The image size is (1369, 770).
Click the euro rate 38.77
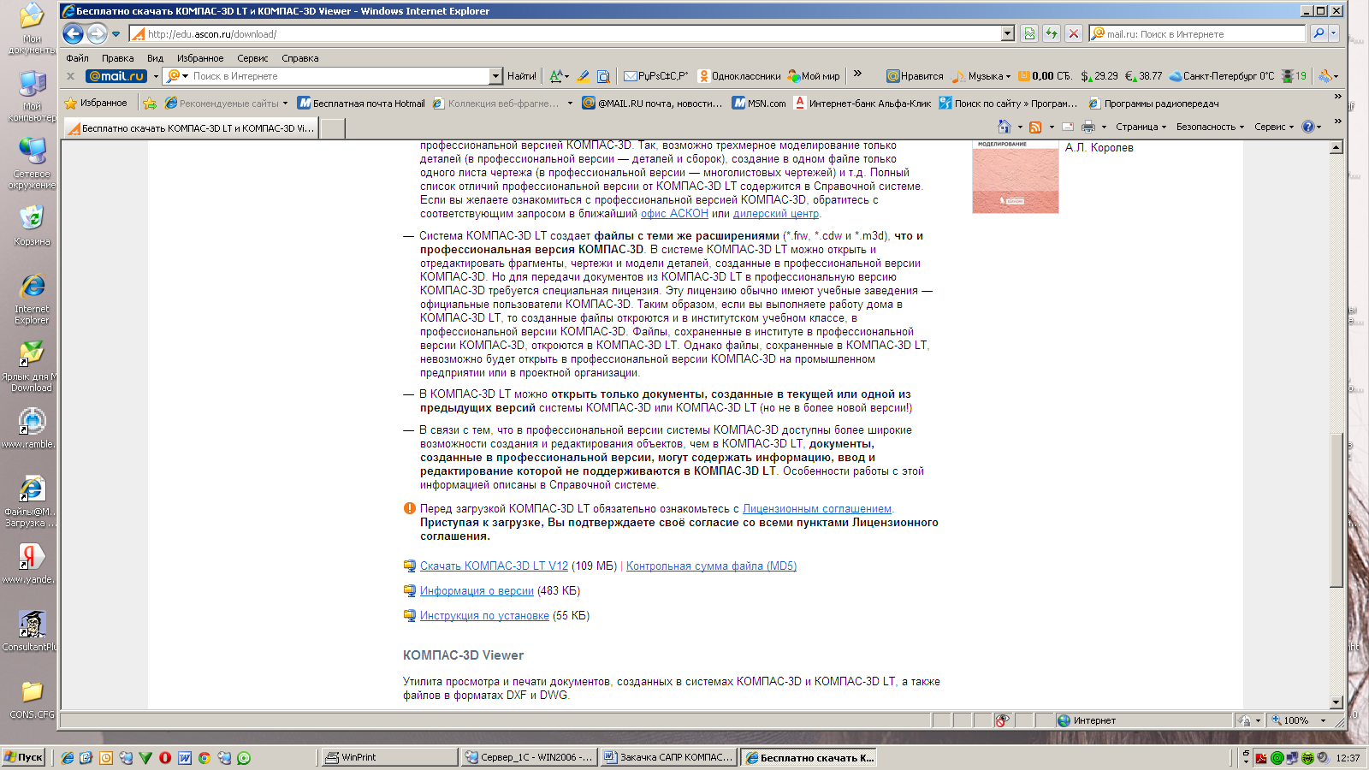point(1143,76)
